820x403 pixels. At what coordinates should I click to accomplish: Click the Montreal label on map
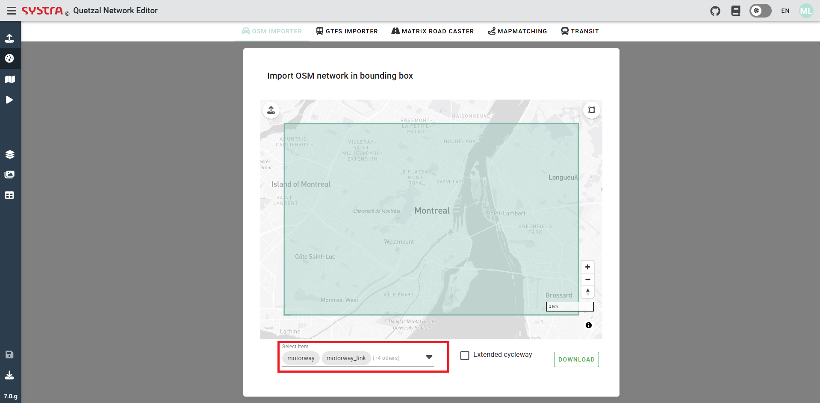(x=432, y=211)
